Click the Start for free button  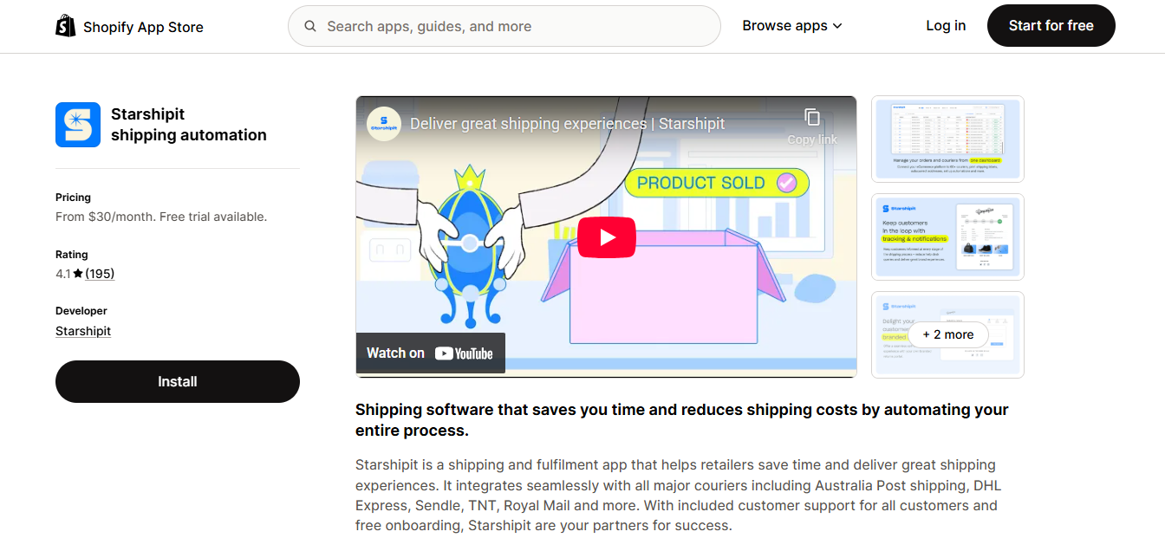tap(1051, 25)
